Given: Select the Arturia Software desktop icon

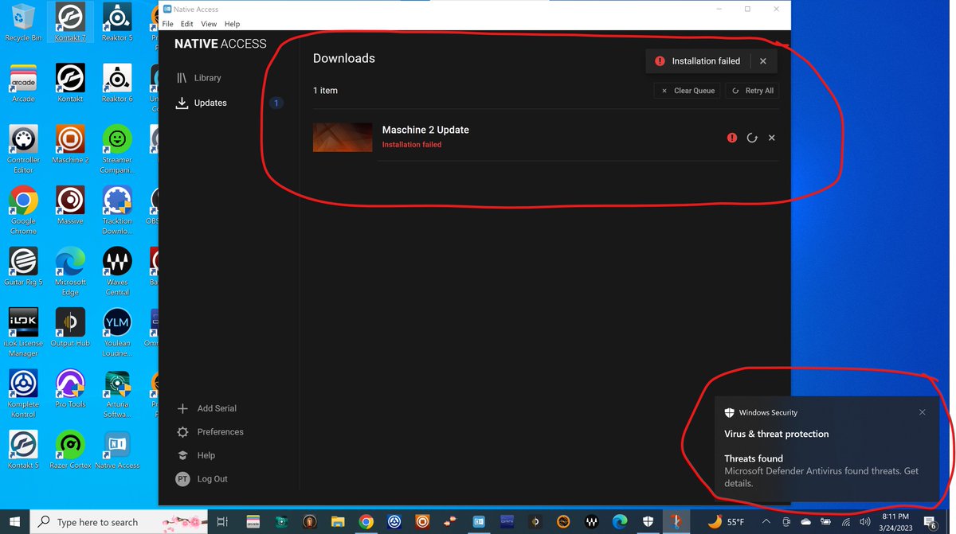Looking at the screenshot, I should [117, 394].
